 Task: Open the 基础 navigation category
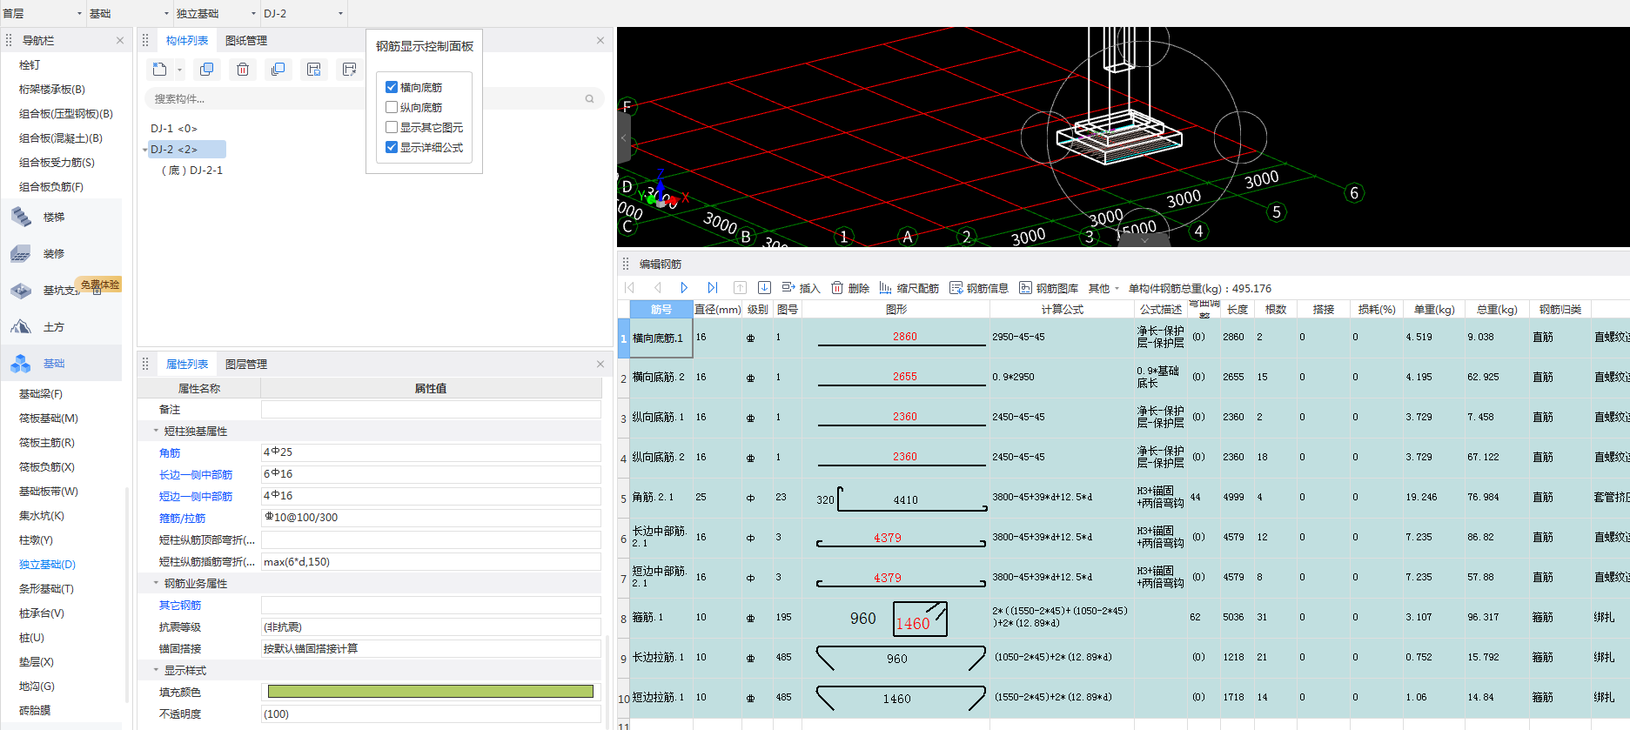pos(61,364)
